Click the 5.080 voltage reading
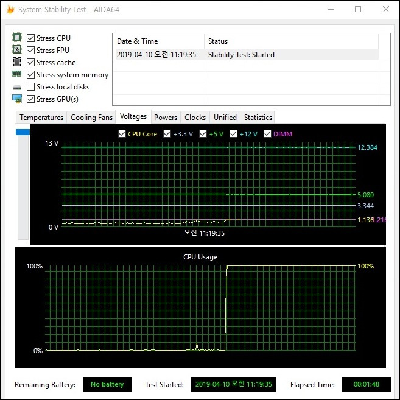400x400 pixels. (365, 195)
